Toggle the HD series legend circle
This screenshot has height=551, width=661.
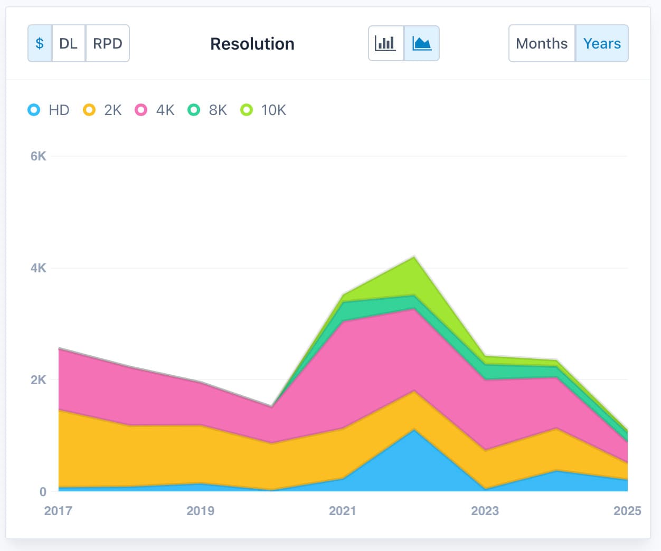(x=34, y=110)
